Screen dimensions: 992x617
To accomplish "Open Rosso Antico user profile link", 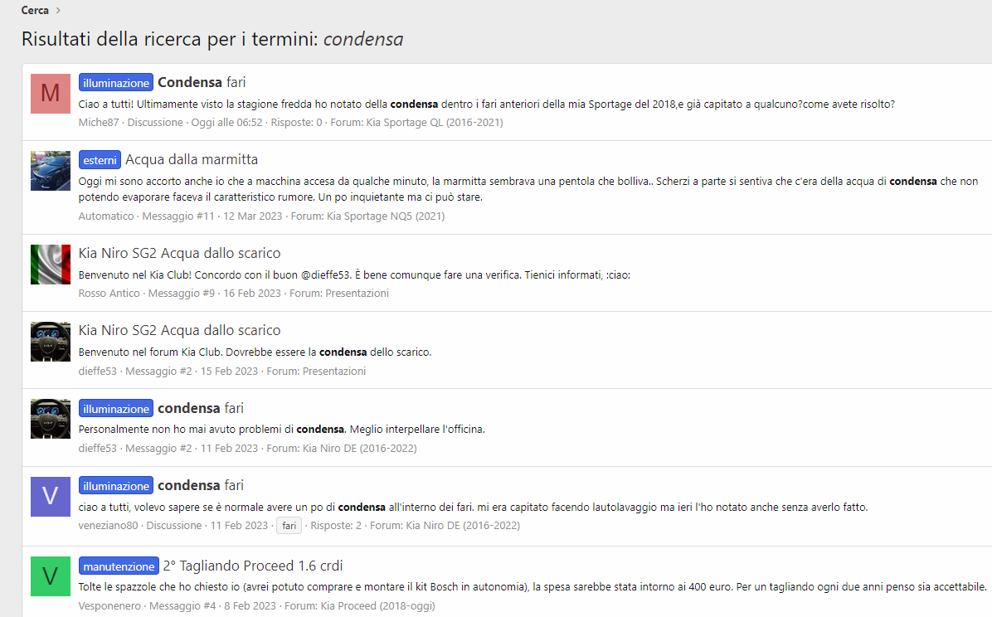I will (x=109, y=293).
